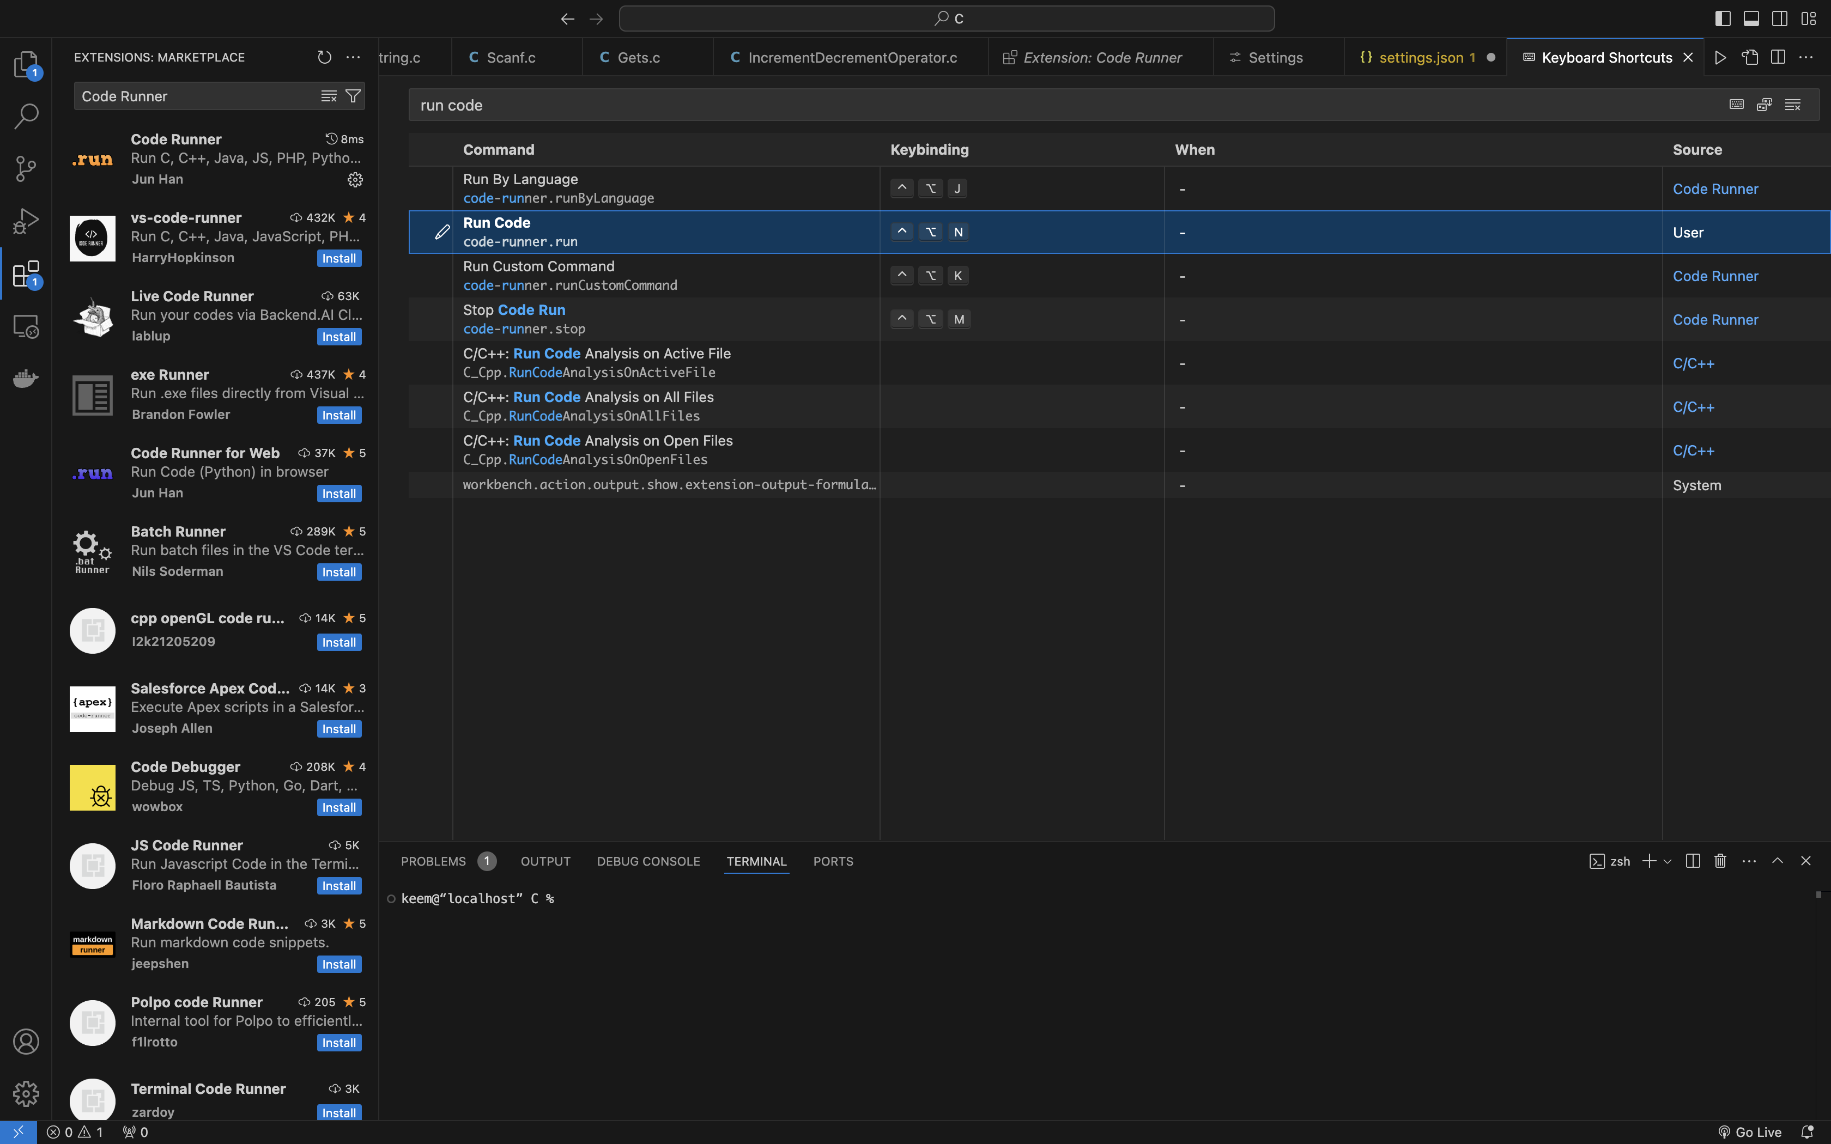Open terminal panel more actions
Image resolution: width=1831 pixels, height=1144 pixels.
pyautogui.click(x=1749, y=861)
